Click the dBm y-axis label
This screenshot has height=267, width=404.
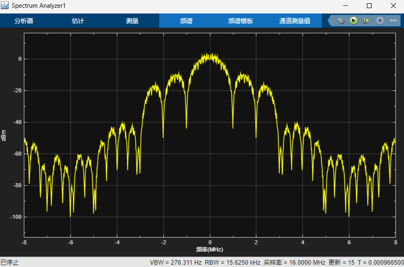click(4, 135)
